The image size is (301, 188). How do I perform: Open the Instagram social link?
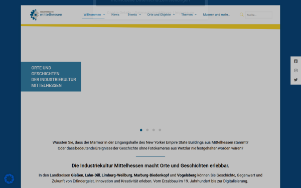[x=295, y=70]
